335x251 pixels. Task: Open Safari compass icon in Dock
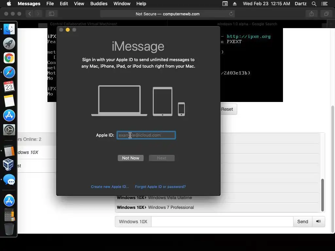tap(9, 72)
